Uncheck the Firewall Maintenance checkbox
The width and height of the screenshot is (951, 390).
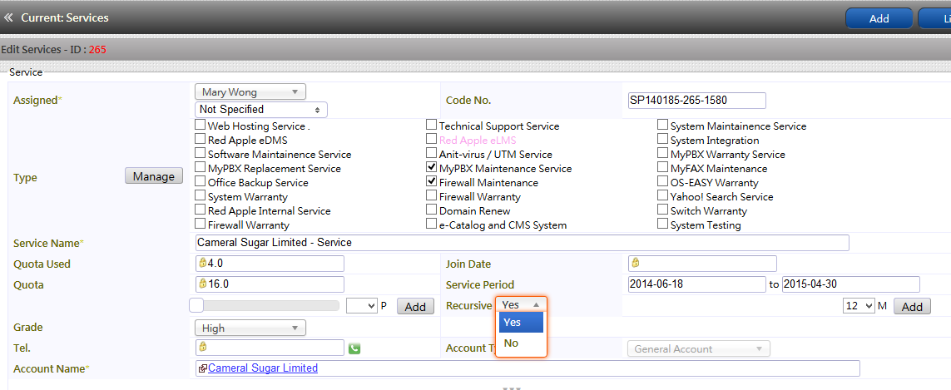coord(431,181)
